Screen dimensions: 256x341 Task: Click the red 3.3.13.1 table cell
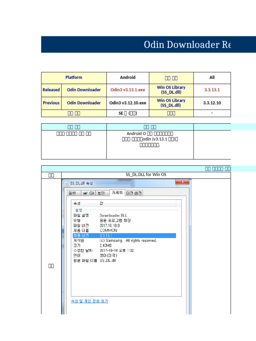[212, 90]
